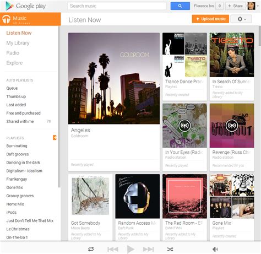
Task: Open the Queue auto playlist
Action: click(x=12, y=88)
